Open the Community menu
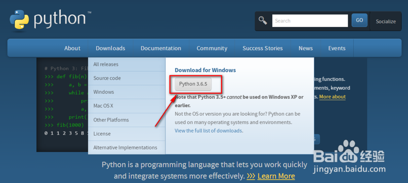Viewport: 408px width, 183px height. [x=212, y=48]
